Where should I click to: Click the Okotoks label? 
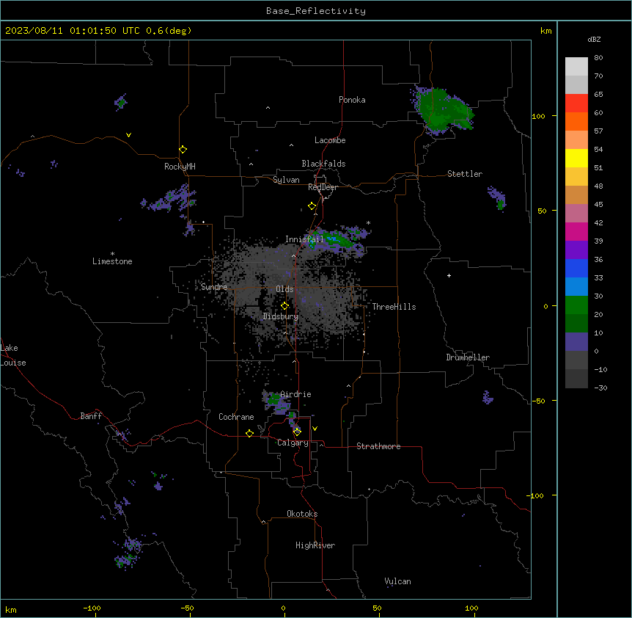pos(302,514)
